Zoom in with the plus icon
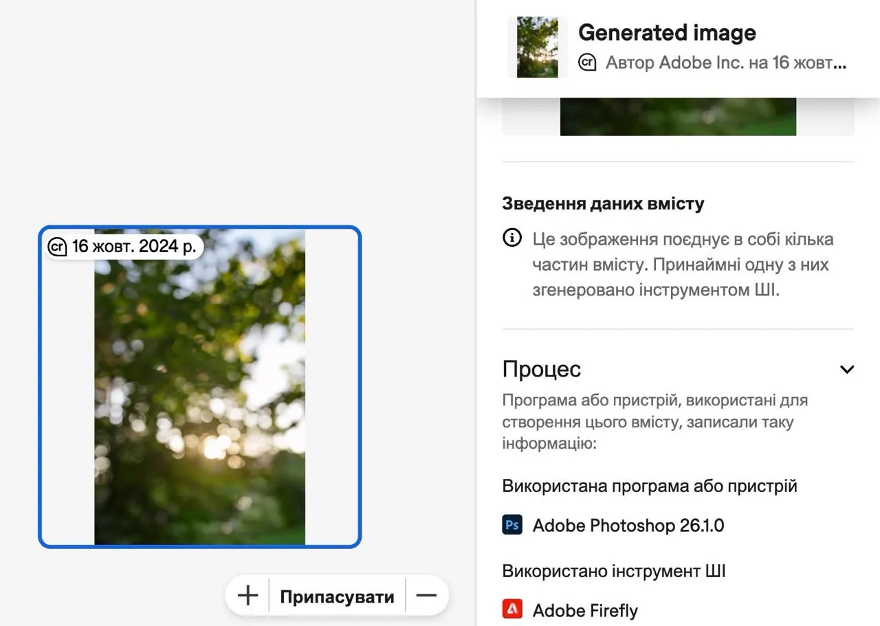This screenshot has width=880, height=626. [247, 596]
